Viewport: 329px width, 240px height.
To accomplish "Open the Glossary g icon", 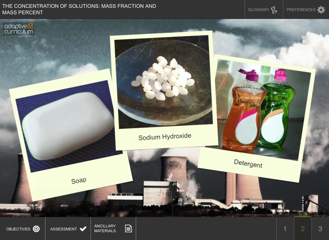I will (274, 10).
